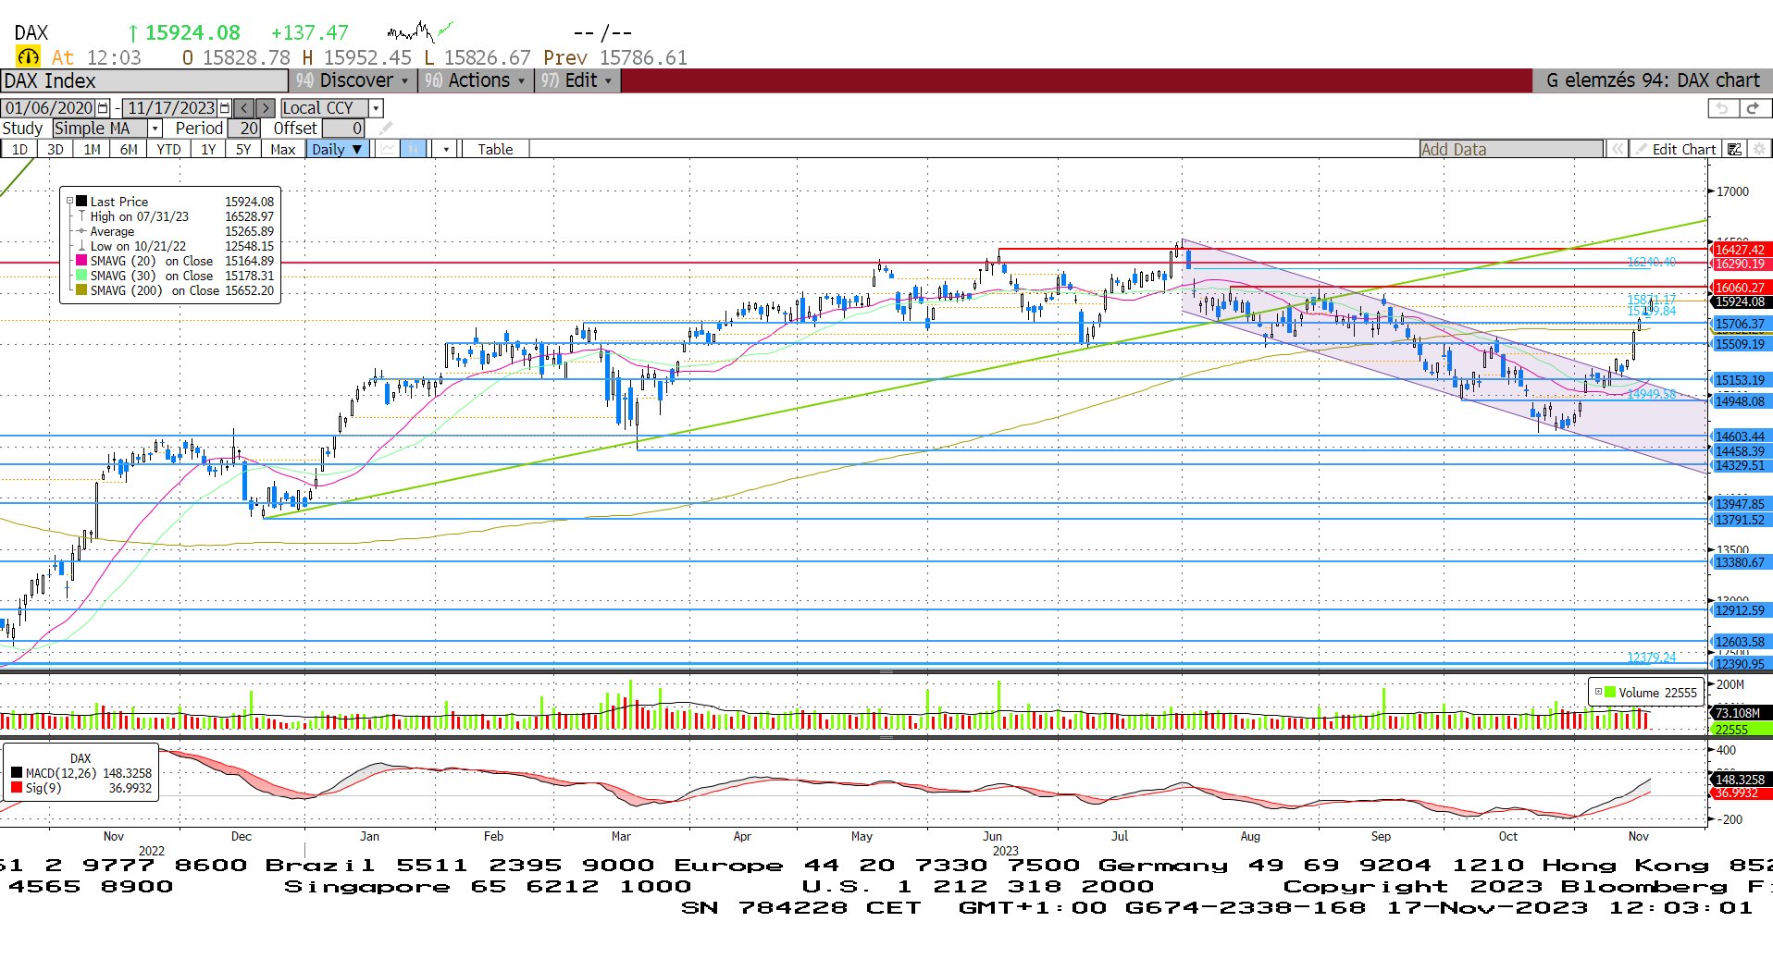Click the intraday sparkline mini chart
1773x959 pixels.
click(420, 31)
